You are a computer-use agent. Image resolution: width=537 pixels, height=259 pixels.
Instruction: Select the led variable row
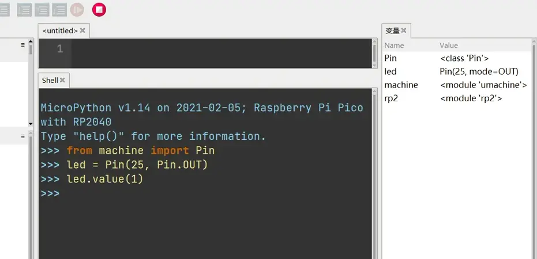(x=390, y=71)
